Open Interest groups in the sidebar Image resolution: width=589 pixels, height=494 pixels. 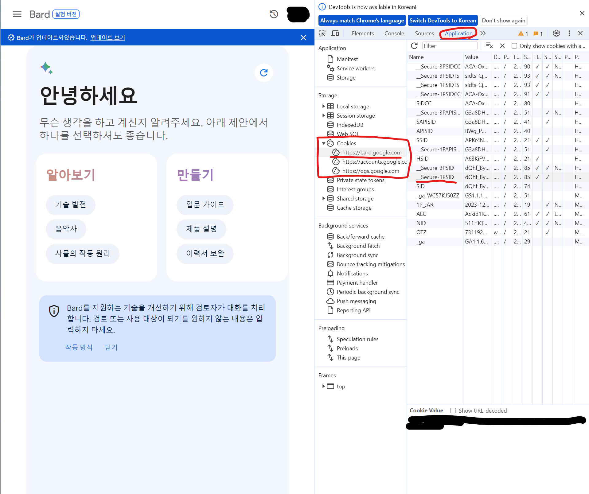(355, 189)
